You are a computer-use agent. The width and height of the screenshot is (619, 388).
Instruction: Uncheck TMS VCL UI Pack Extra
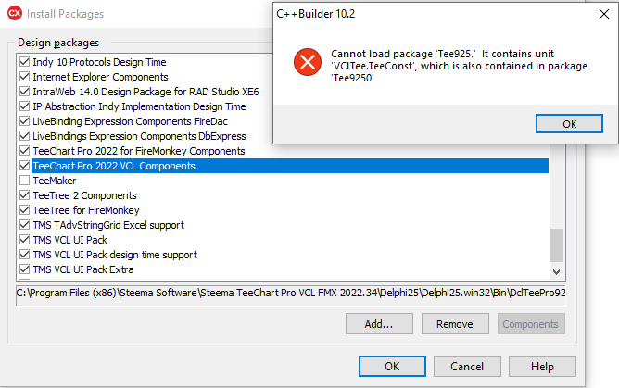(24, 269)
